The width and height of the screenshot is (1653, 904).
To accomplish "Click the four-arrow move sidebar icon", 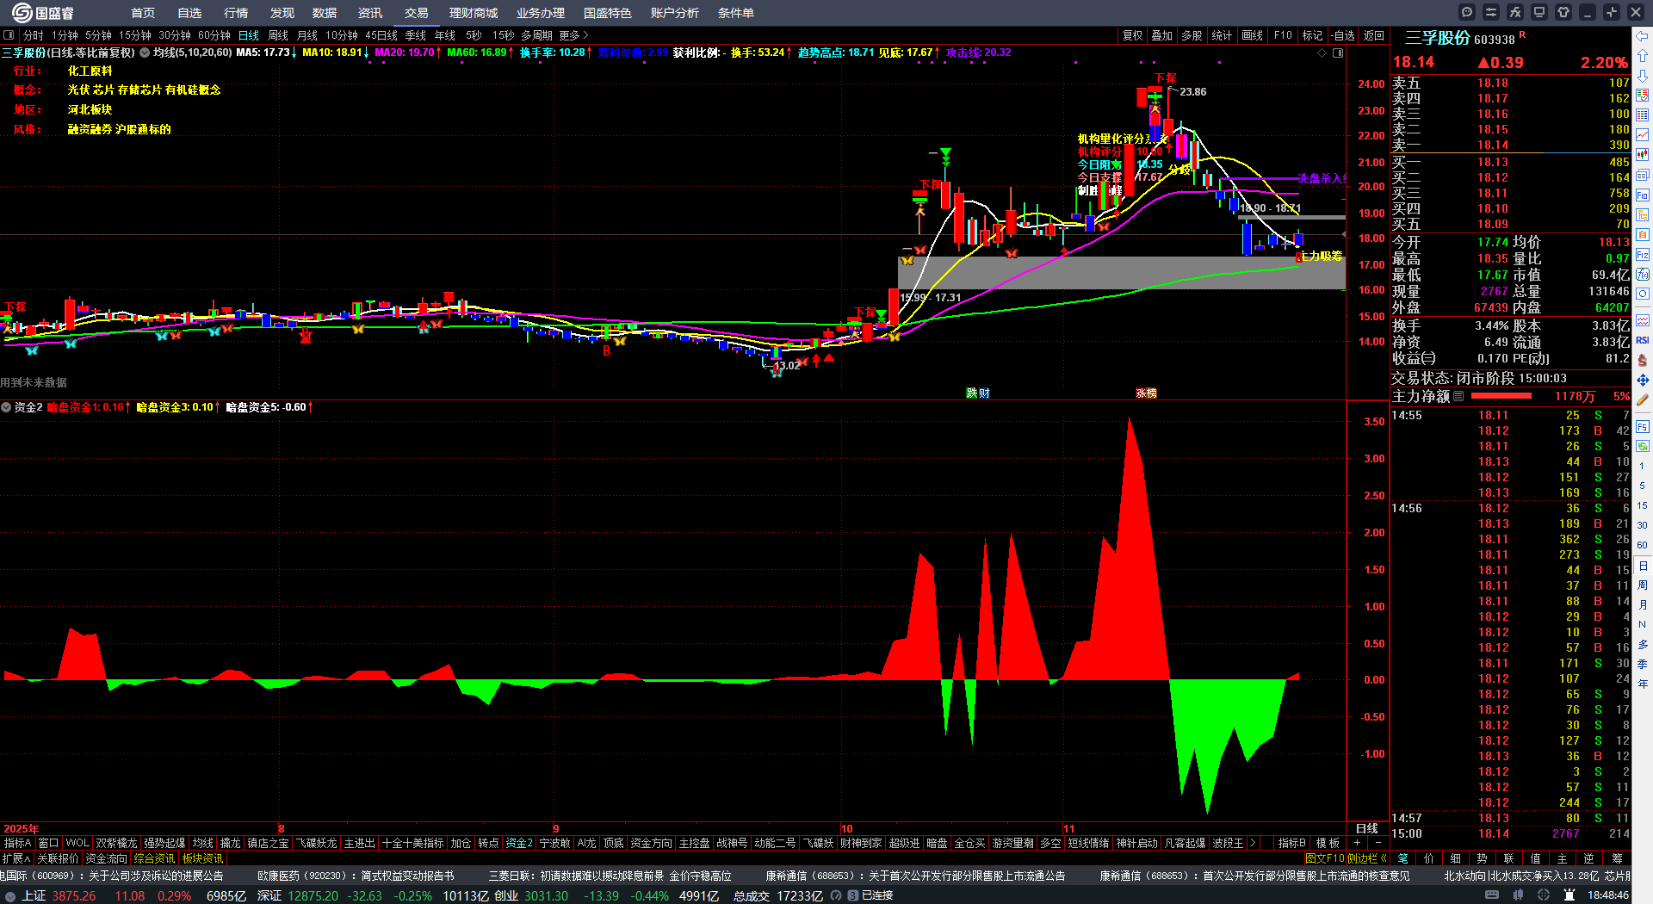I will [x=1643, y=380].
